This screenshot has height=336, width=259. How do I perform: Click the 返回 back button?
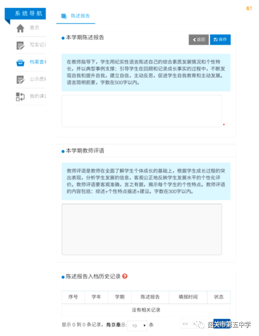click(x=199, y=40)
